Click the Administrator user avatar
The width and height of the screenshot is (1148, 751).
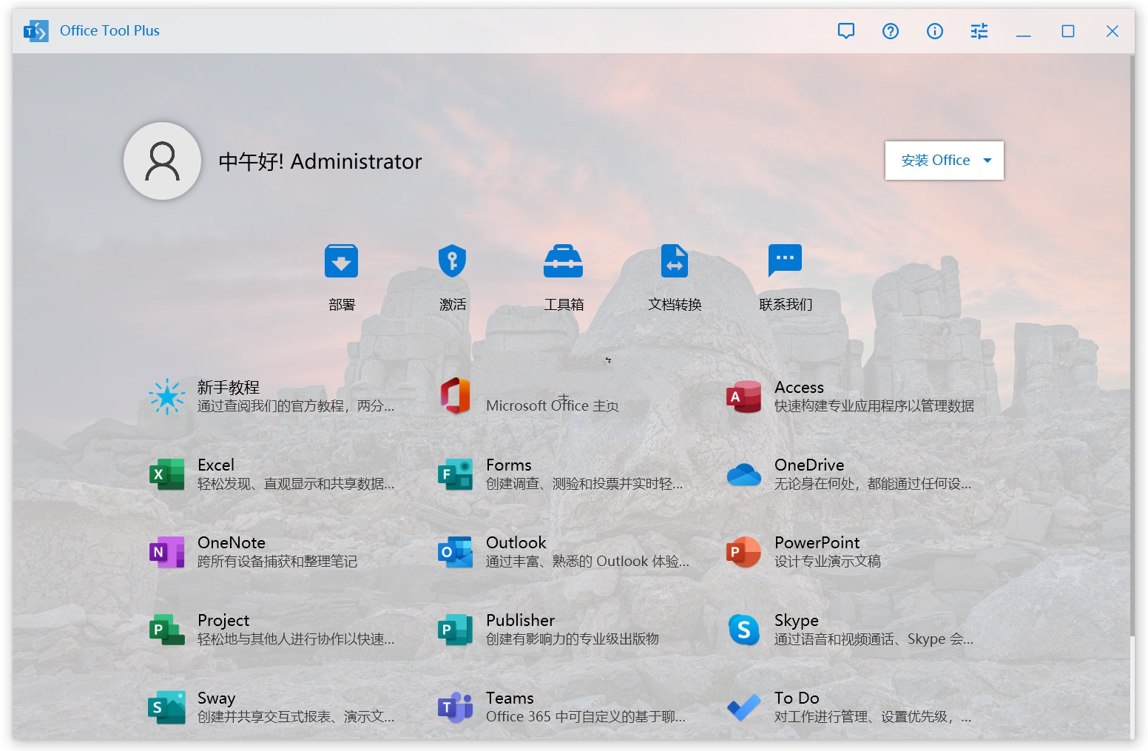[162, 161]
